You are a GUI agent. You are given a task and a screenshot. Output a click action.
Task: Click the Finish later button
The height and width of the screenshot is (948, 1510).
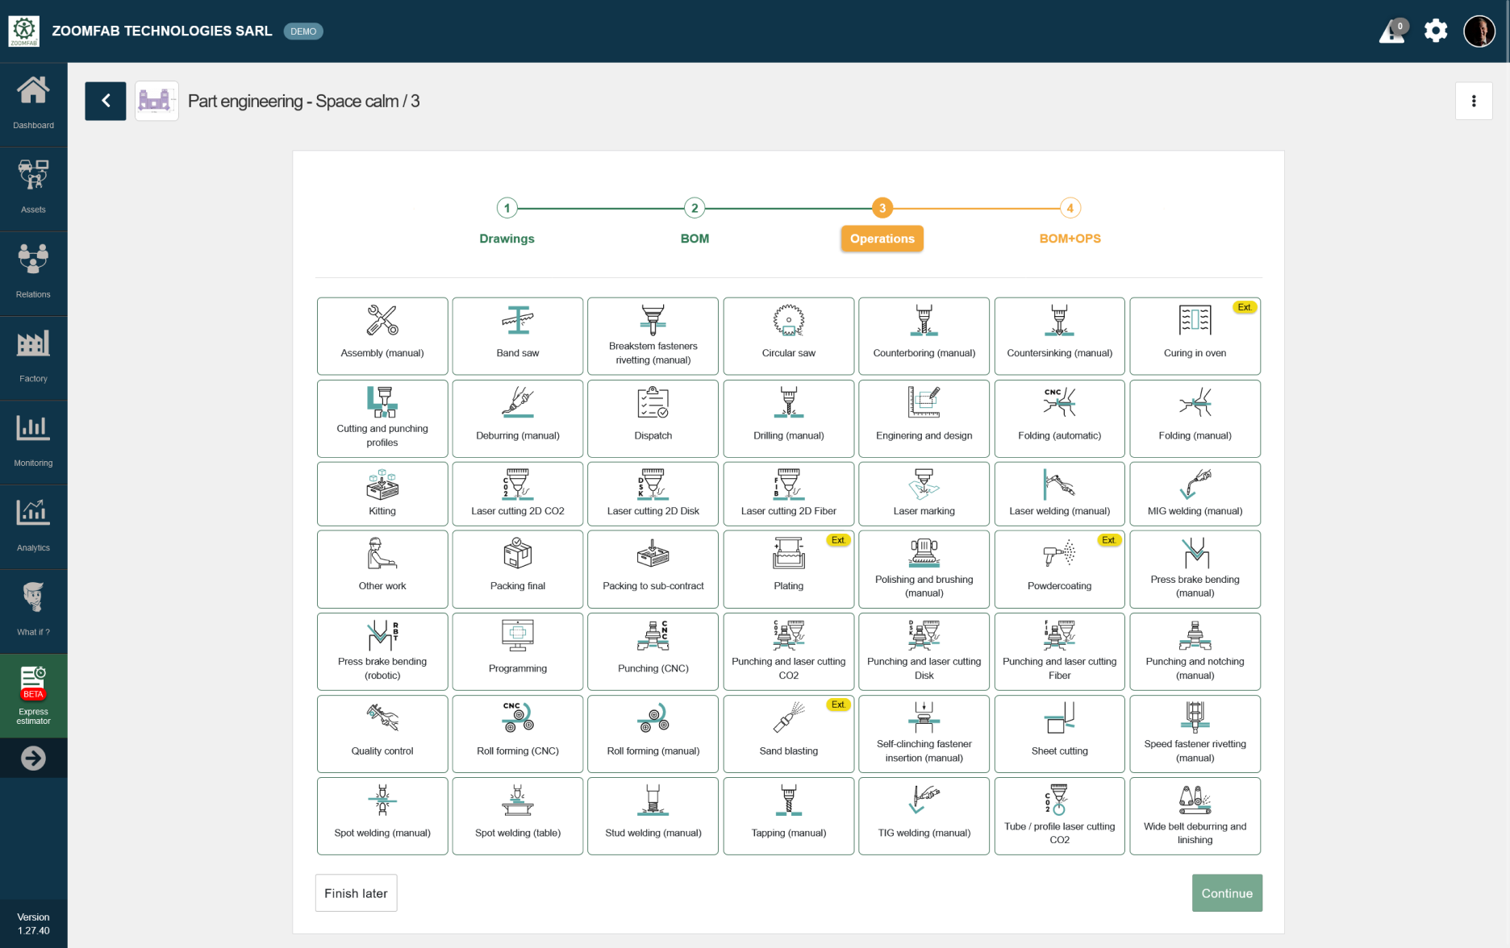(x=356, y=893)
